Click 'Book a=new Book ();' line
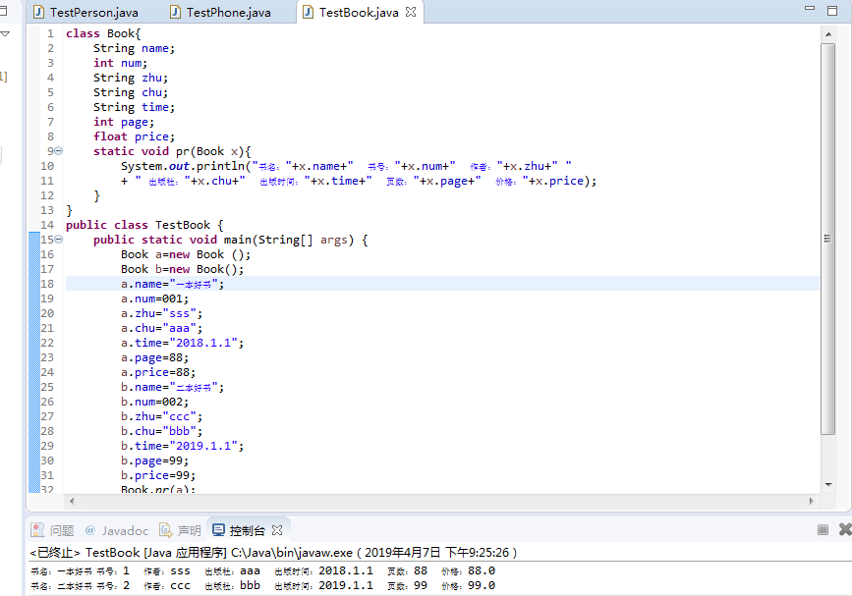 coord(186,254)
